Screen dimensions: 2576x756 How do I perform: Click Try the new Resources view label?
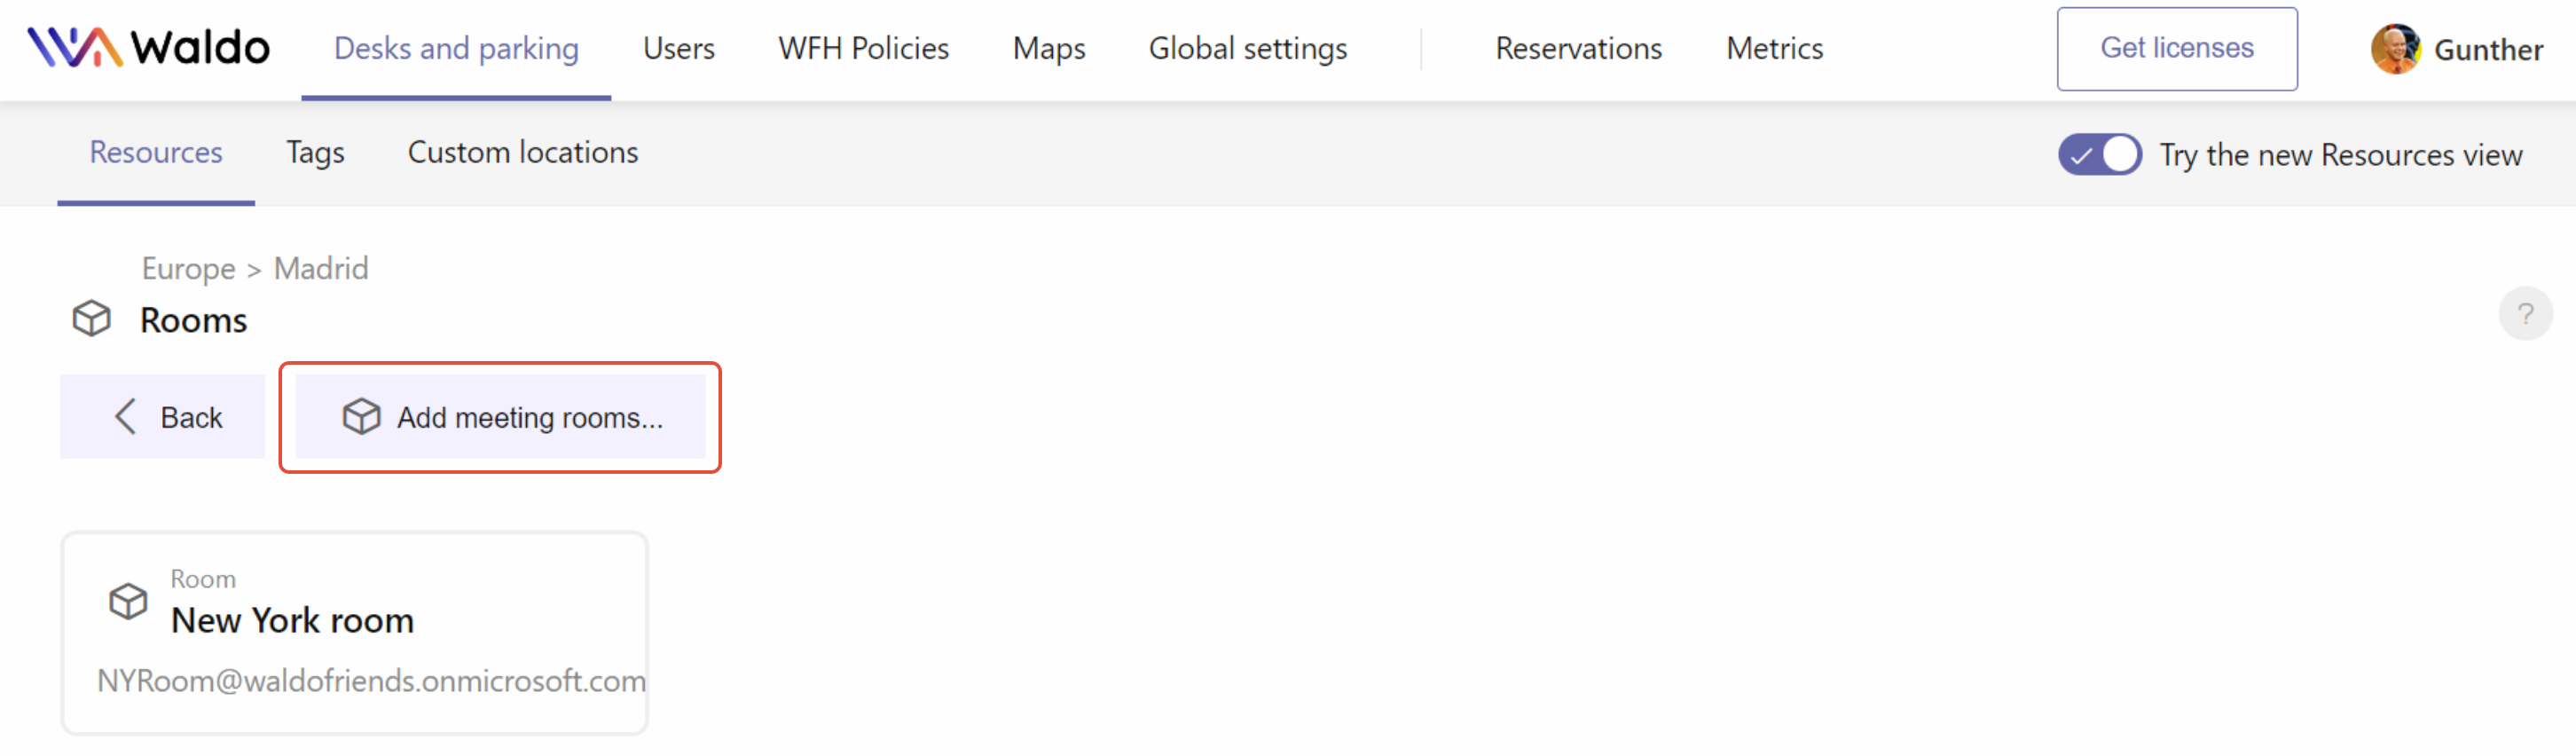tap(2340, 156)
